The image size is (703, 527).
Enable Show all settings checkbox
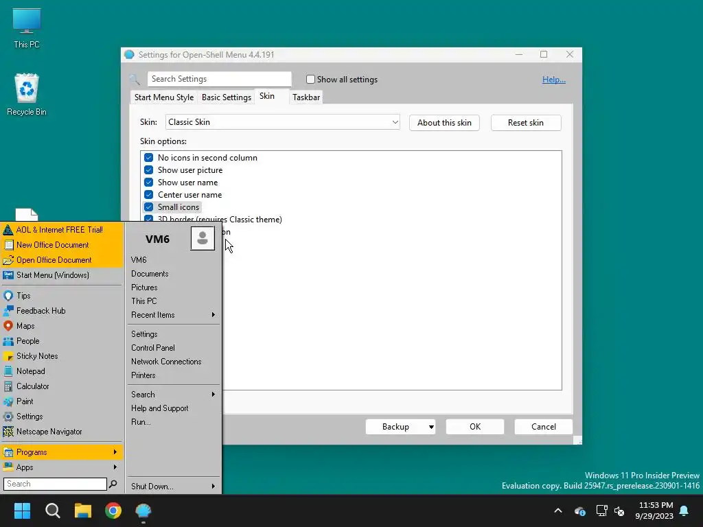pos(310,80)
